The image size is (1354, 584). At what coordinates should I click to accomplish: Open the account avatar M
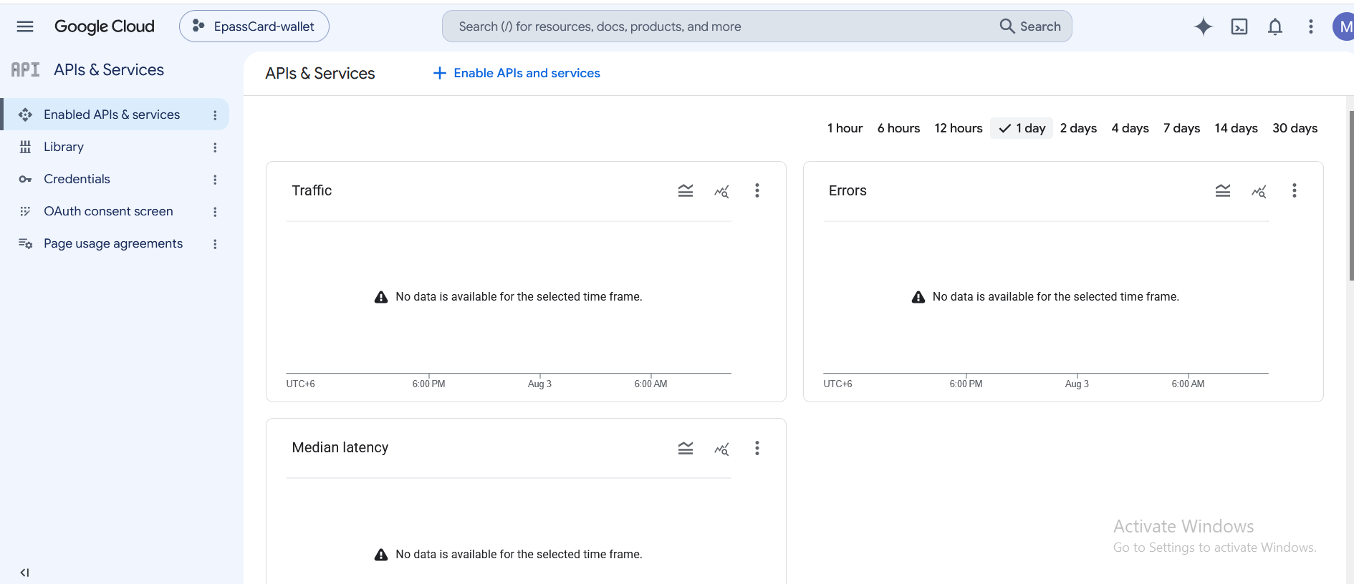(x=1343, y=26)
